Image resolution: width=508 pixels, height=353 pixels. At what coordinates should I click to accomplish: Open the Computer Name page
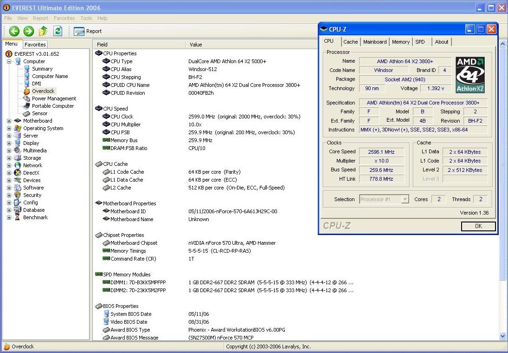tap(50, 76)
